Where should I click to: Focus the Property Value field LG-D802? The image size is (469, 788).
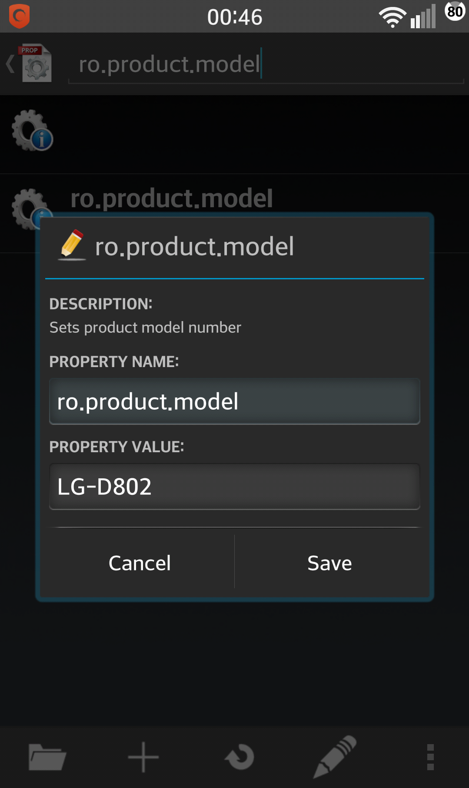pyautogui.click(x=235, y=487)
